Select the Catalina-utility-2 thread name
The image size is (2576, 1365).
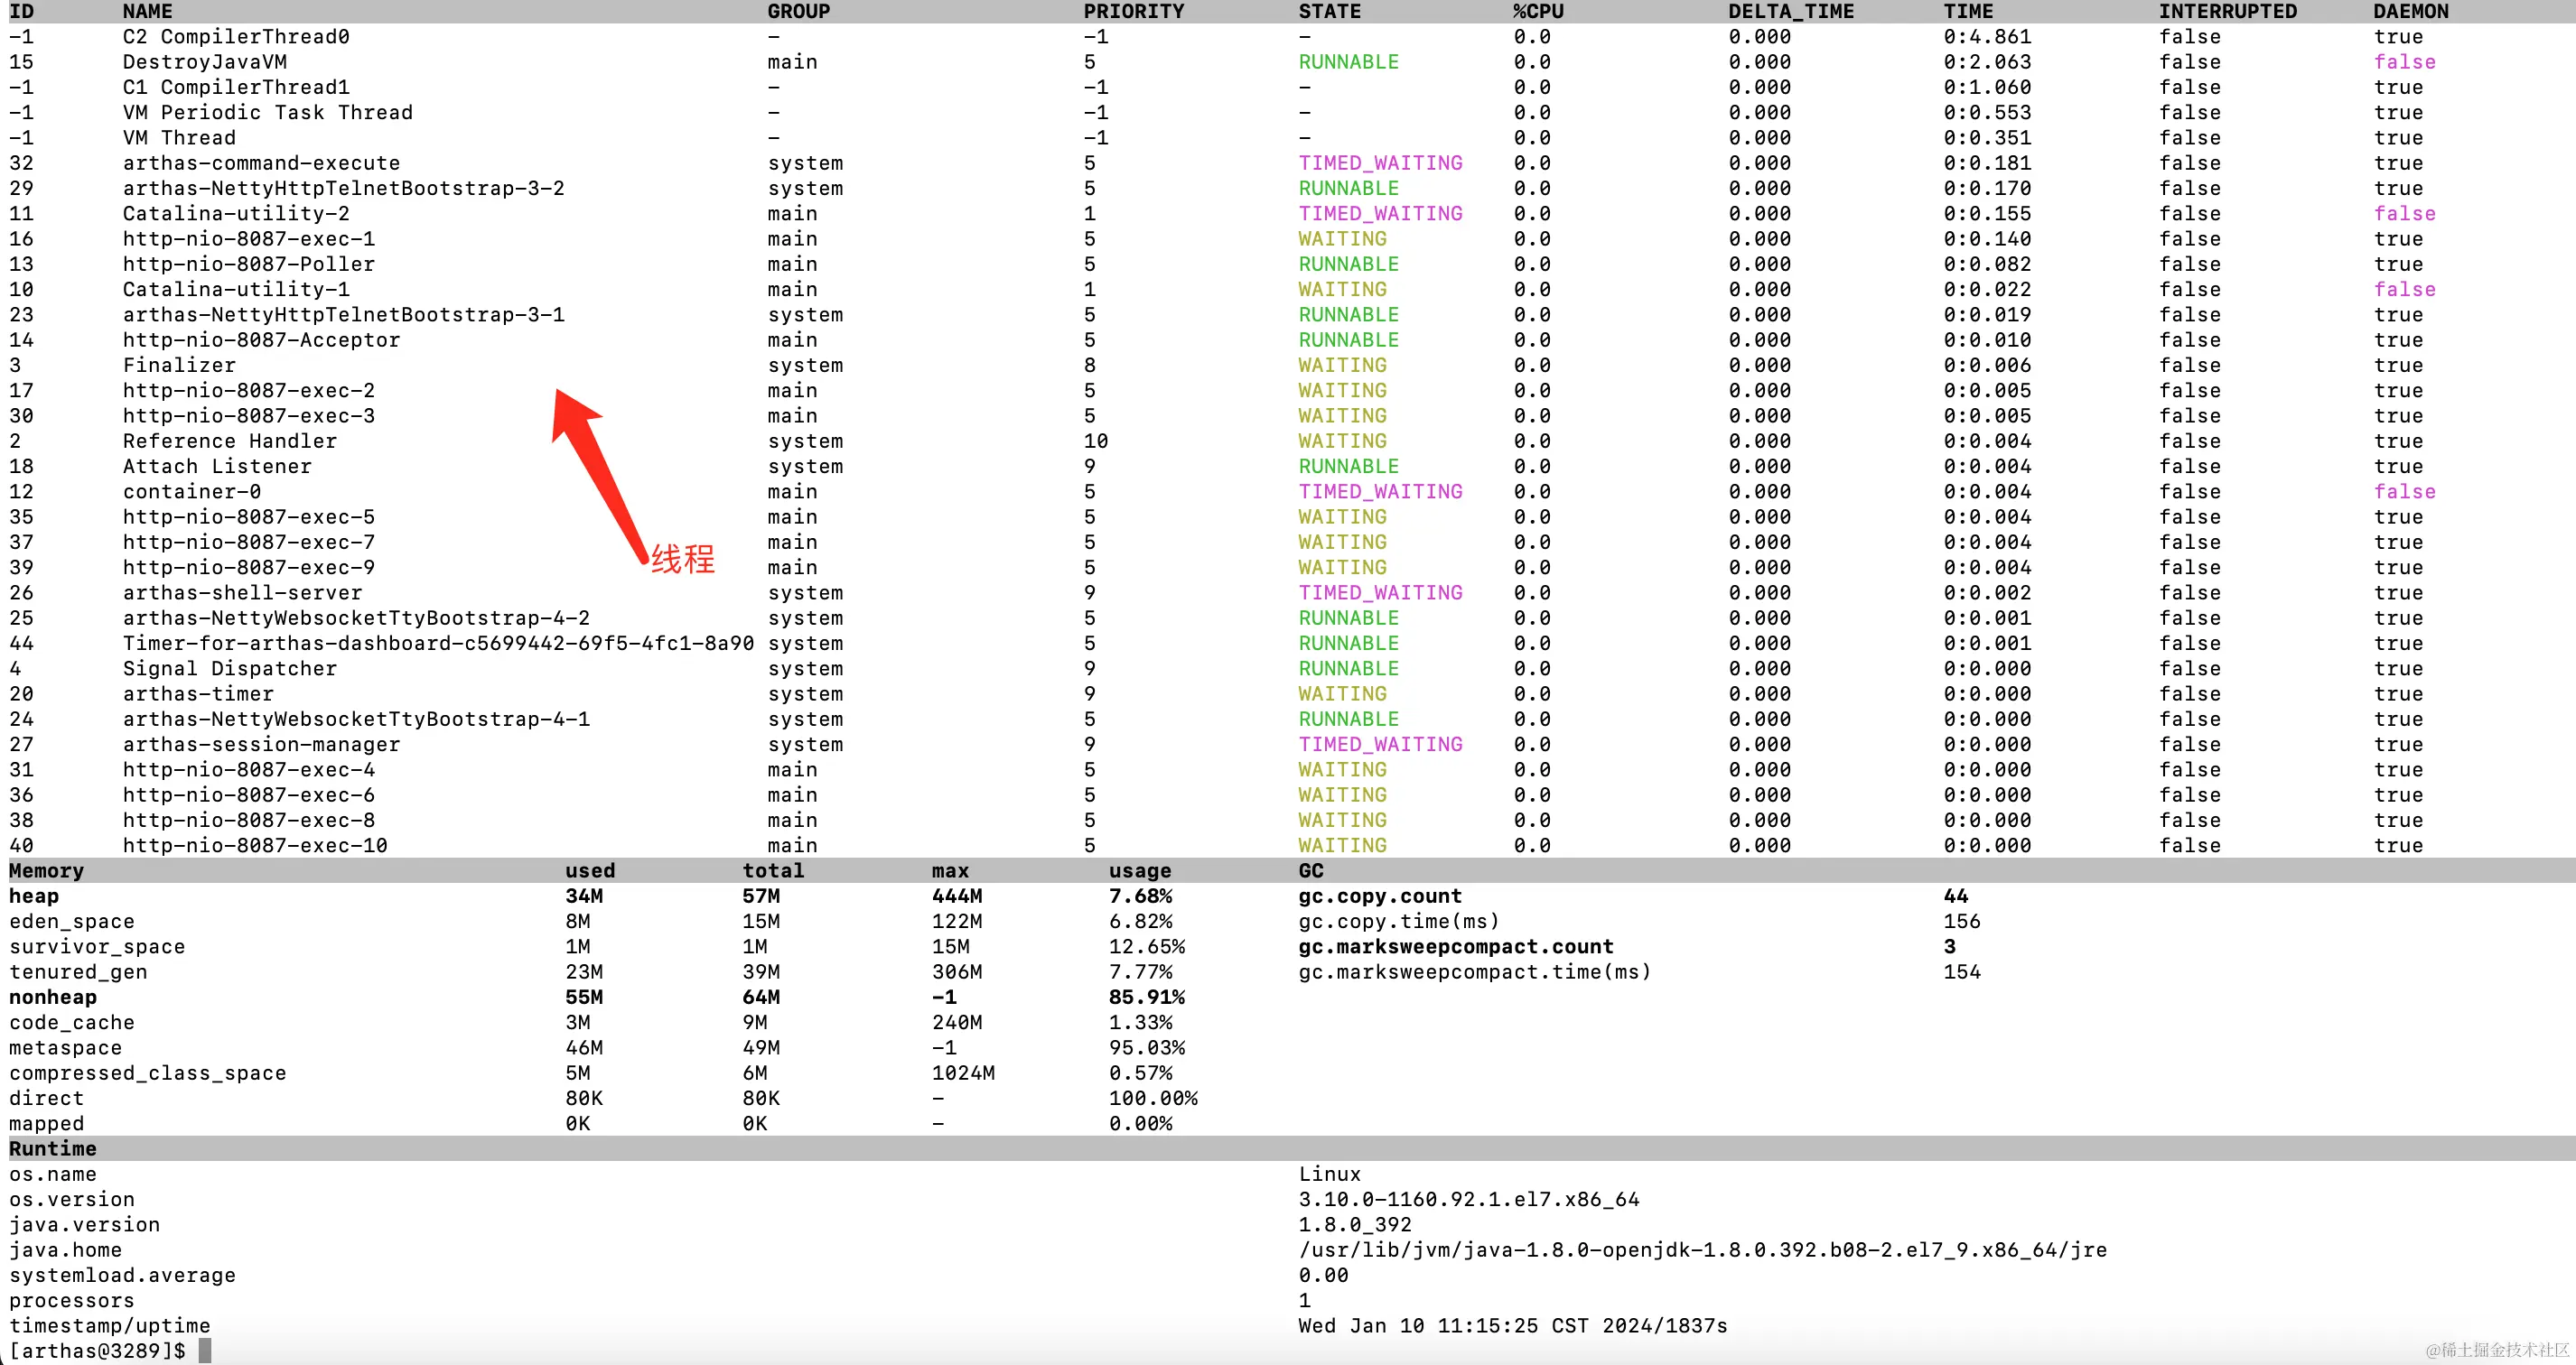(x=236, y=214)
